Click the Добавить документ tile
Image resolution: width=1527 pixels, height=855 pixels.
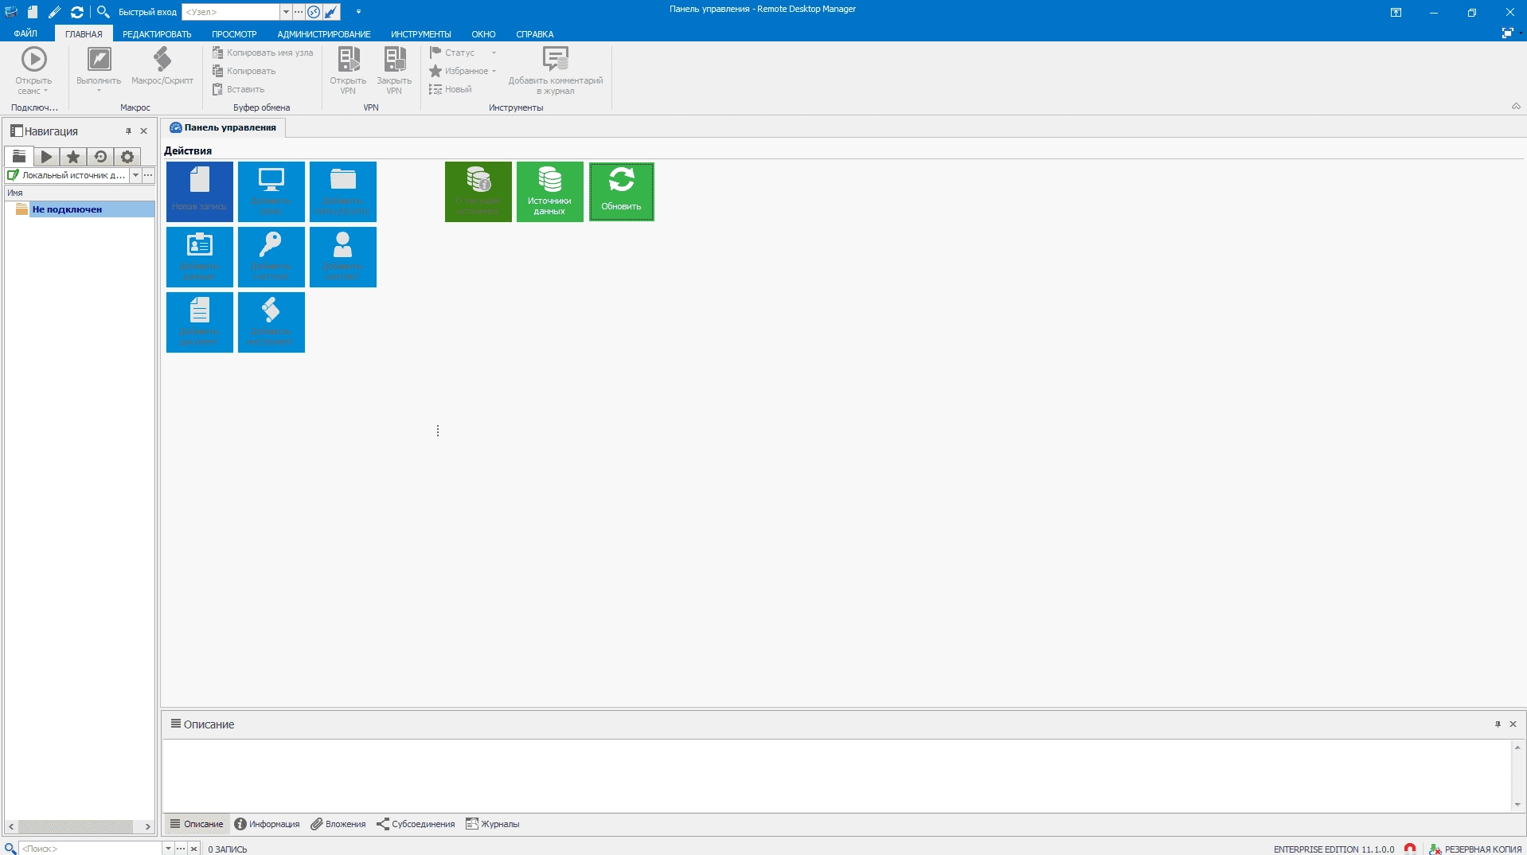tap(199, 322)
